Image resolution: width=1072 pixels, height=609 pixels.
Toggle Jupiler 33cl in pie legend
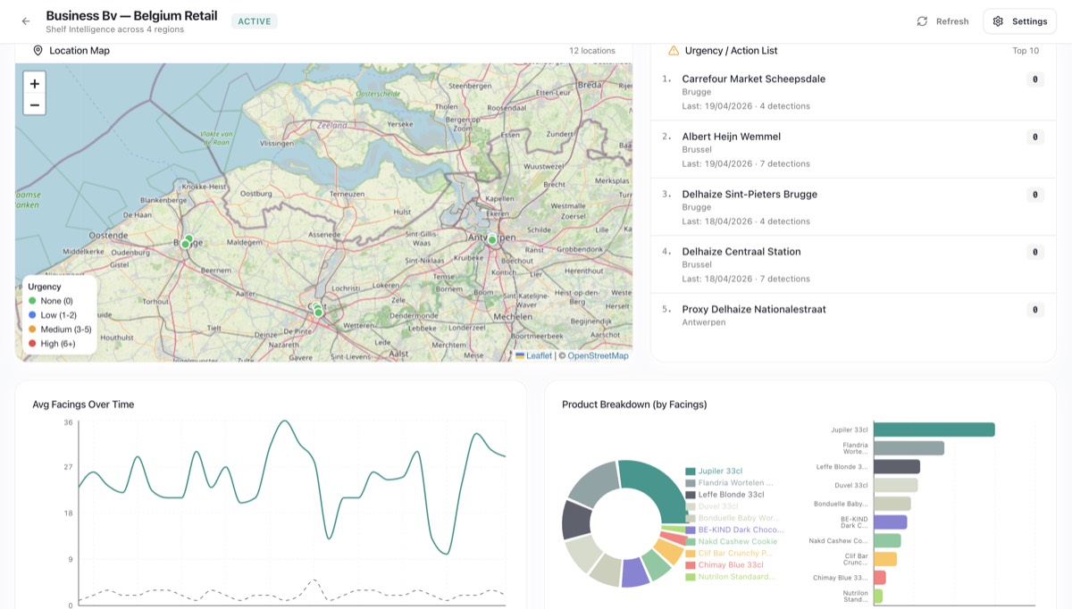714,471
